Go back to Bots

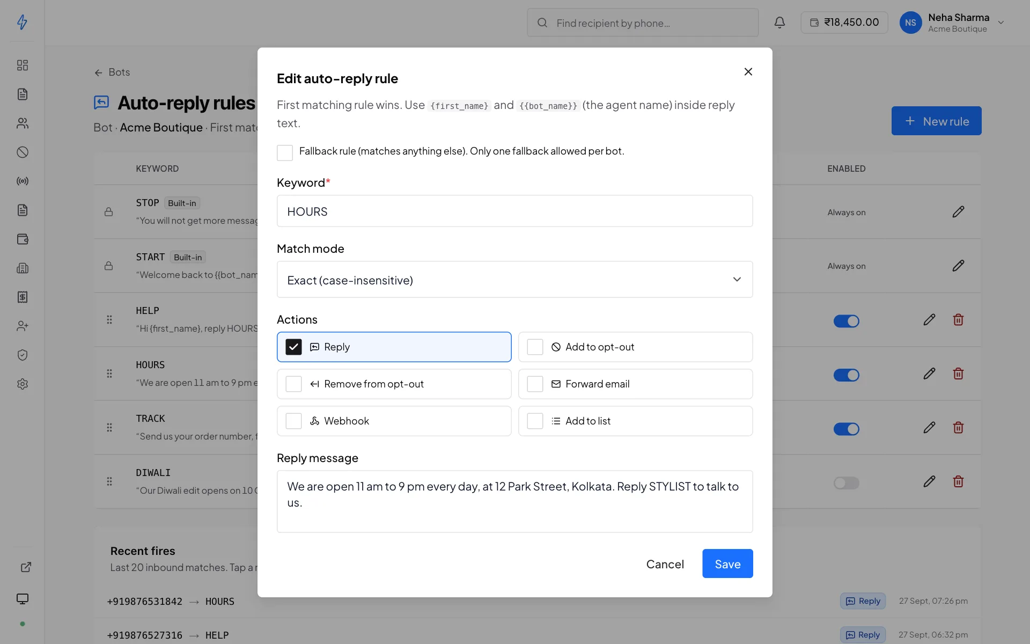point(112,72)
